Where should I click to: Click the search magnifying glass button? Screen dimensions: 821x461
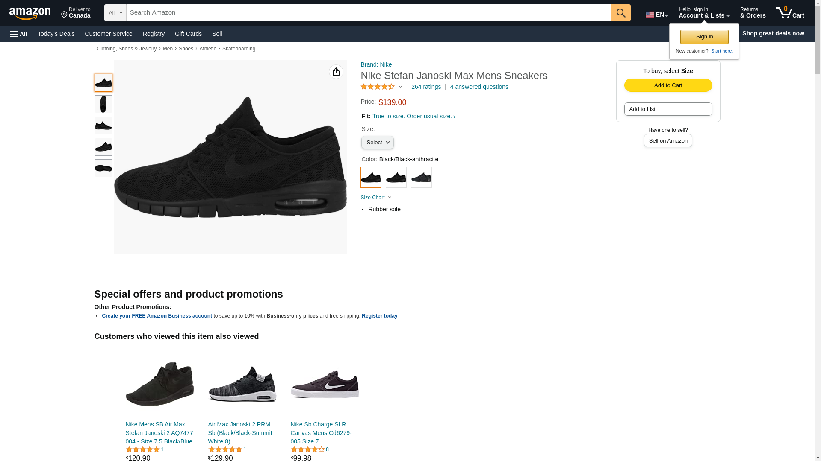(620, 13)
